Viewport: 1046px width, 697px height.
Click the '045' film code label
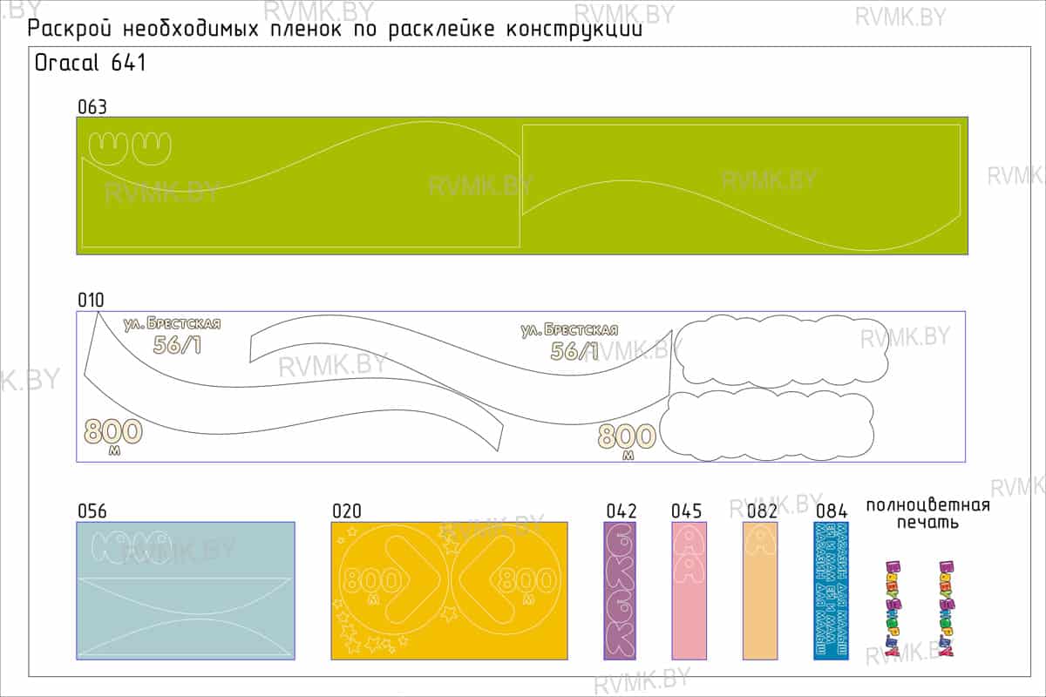(x=688, y=511)
